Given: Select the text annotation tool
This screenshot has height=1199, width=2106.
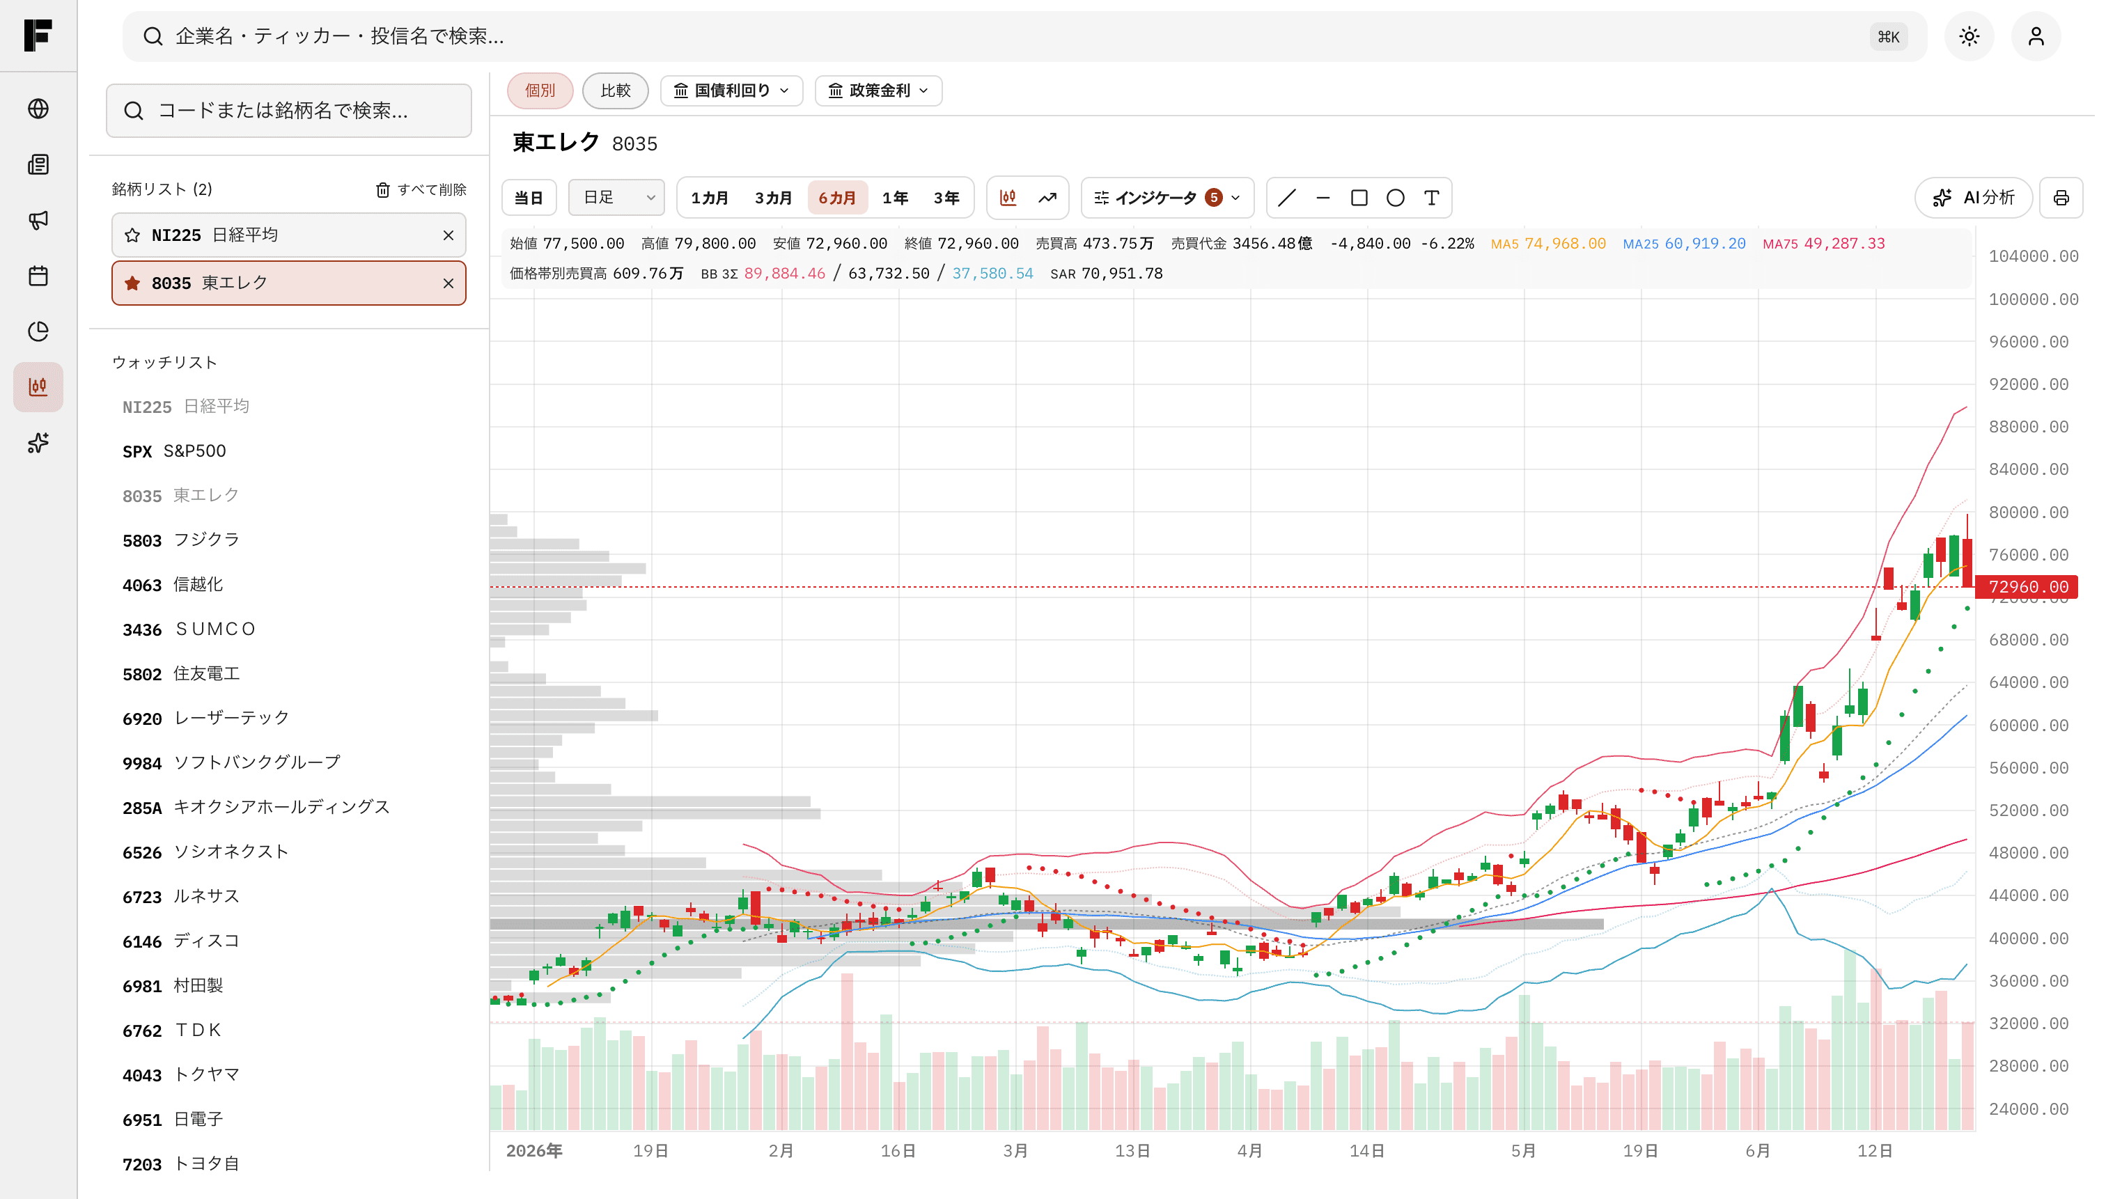Looking at the screenshot, I should click(1431, 198).
